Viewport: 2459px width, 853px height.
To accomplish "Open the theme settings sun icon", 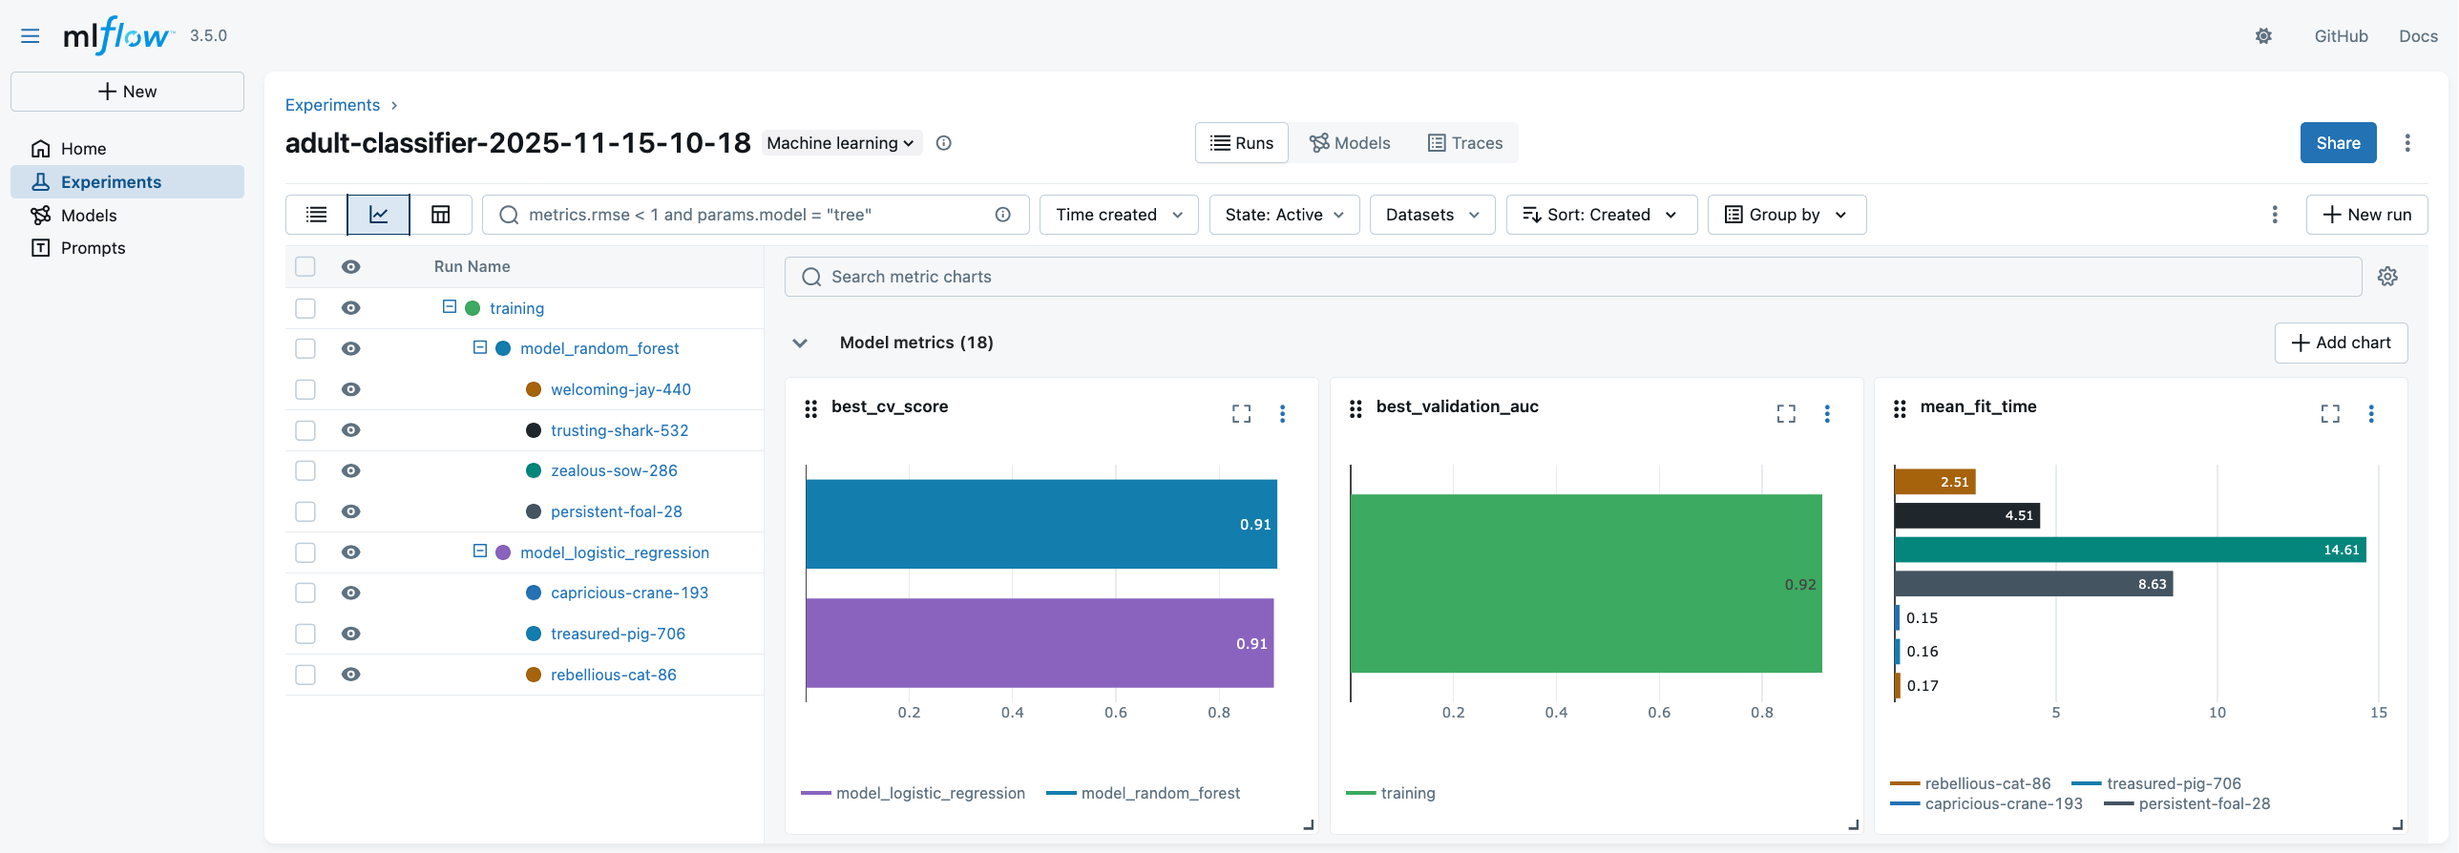I will click(x=2263, y=36).
